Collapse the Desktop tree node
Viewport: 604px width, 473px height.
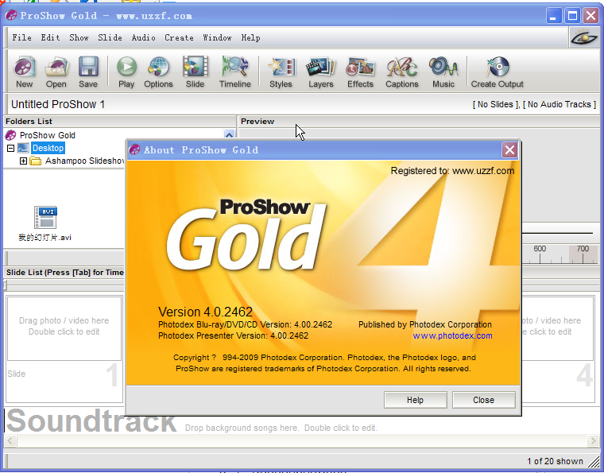pyautogui.click(x=11, y=148)
